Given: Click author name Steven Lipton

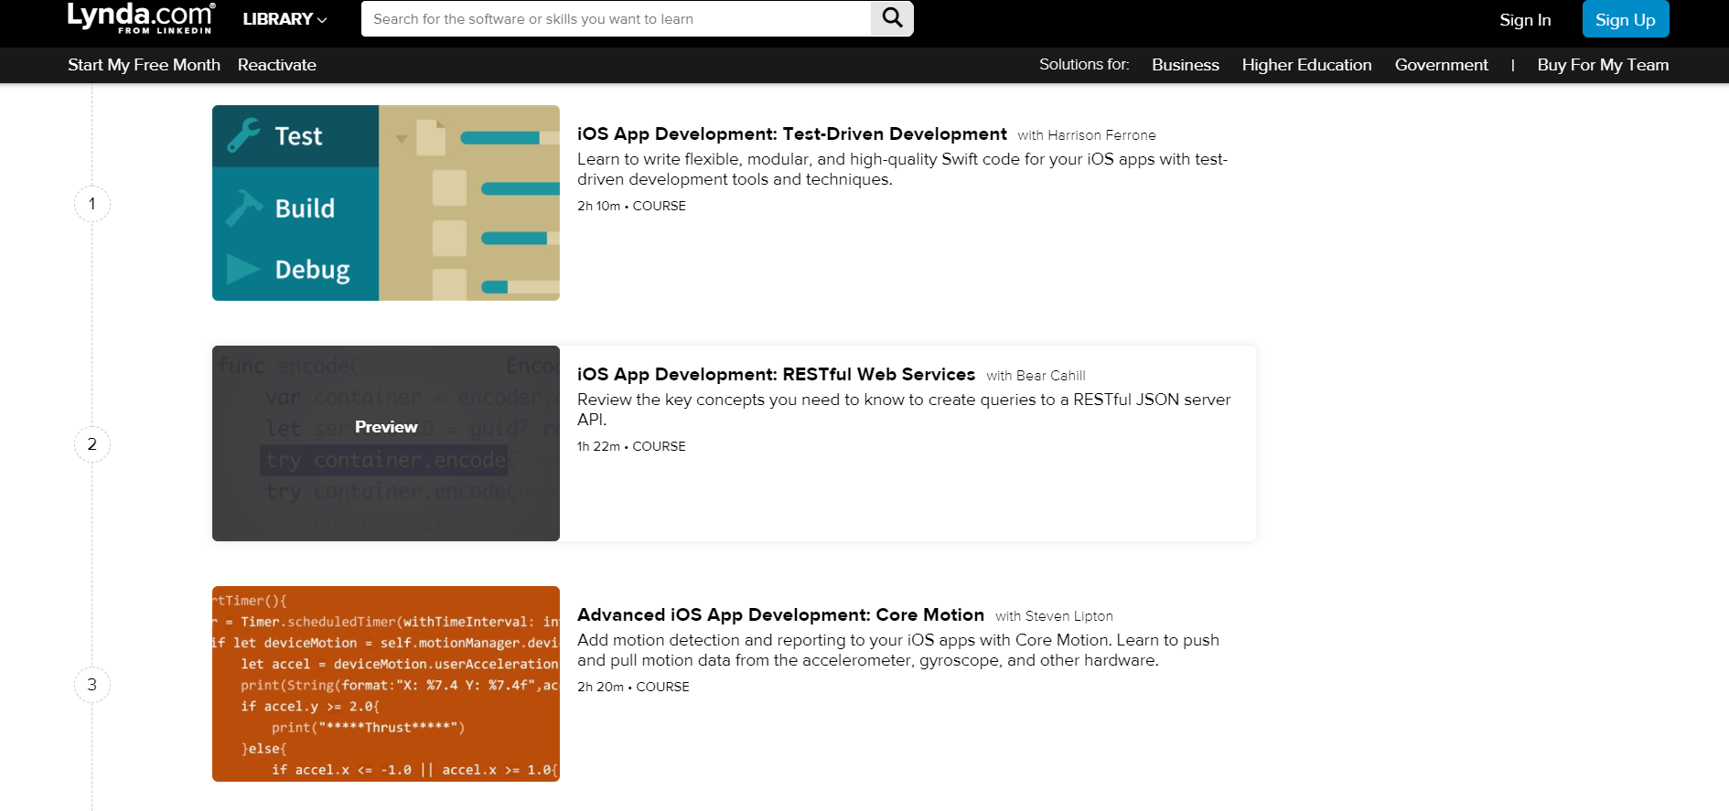Looking at the screenshot, I should pos(1069,616).
